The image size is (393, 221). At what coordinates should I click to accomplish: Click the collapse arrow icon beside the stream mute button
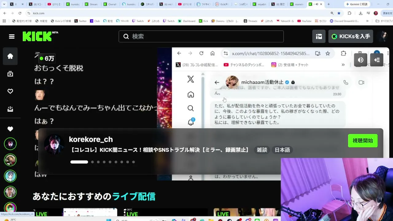point(377,60)
